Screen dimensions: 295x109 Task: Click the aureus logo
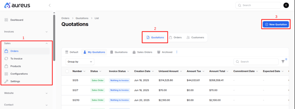(17, 5)
